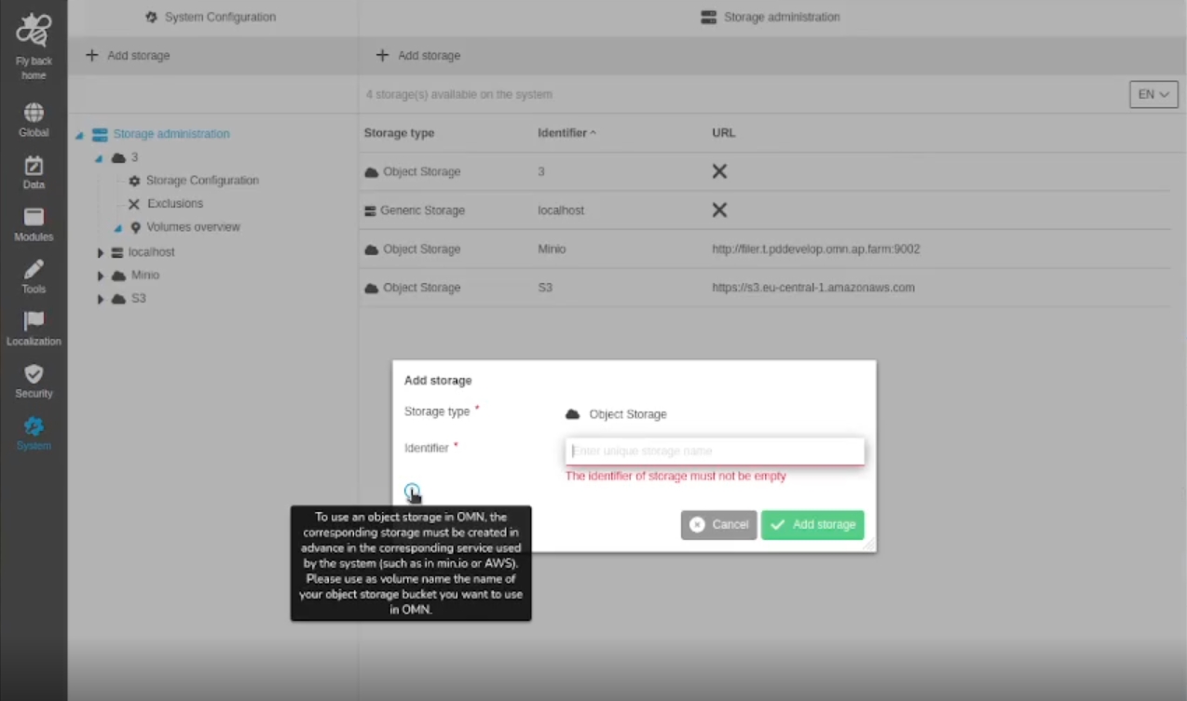1187x701 pixels.
Task: Click the X URL icon in localhost row
Action: click(x=719, y=210)
